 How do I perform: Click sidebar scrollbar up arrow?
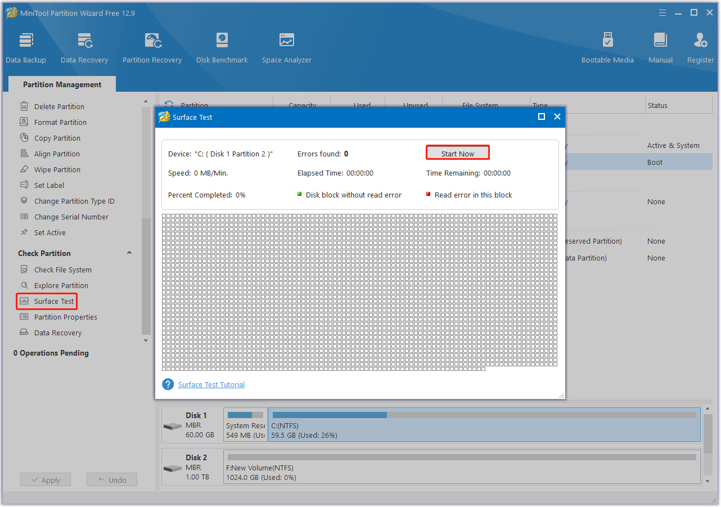coord(146,101)
